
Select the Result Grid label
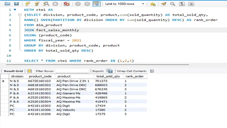(13, 71)
